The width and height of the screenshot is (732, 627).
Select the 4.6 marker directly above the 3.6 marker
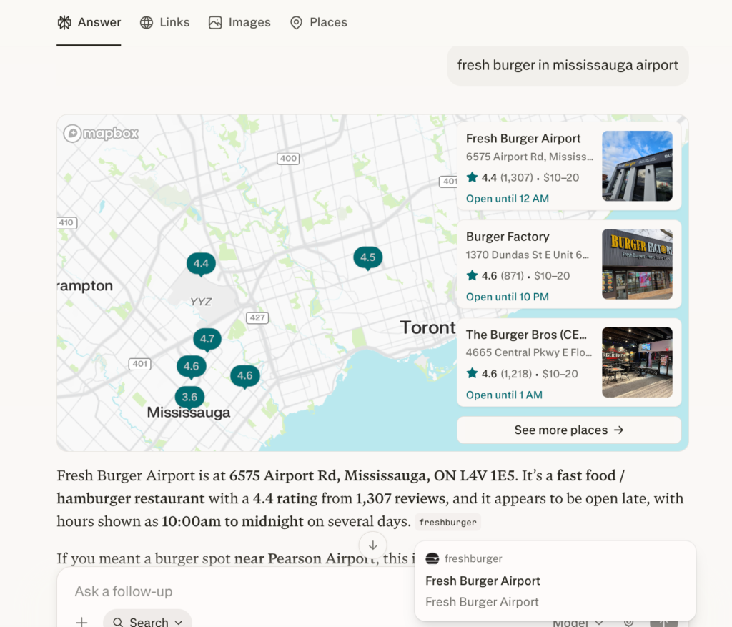tap(192, 367)
